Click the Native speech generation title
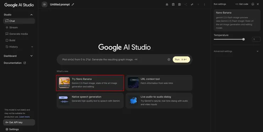The image size is (263, 132). click(87, 97)
